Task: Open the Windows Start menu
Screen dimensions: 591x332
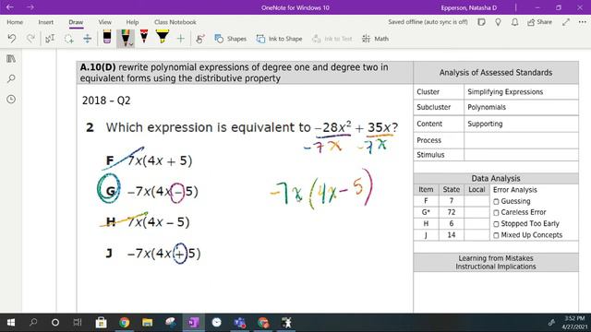Action: point(11,323)
